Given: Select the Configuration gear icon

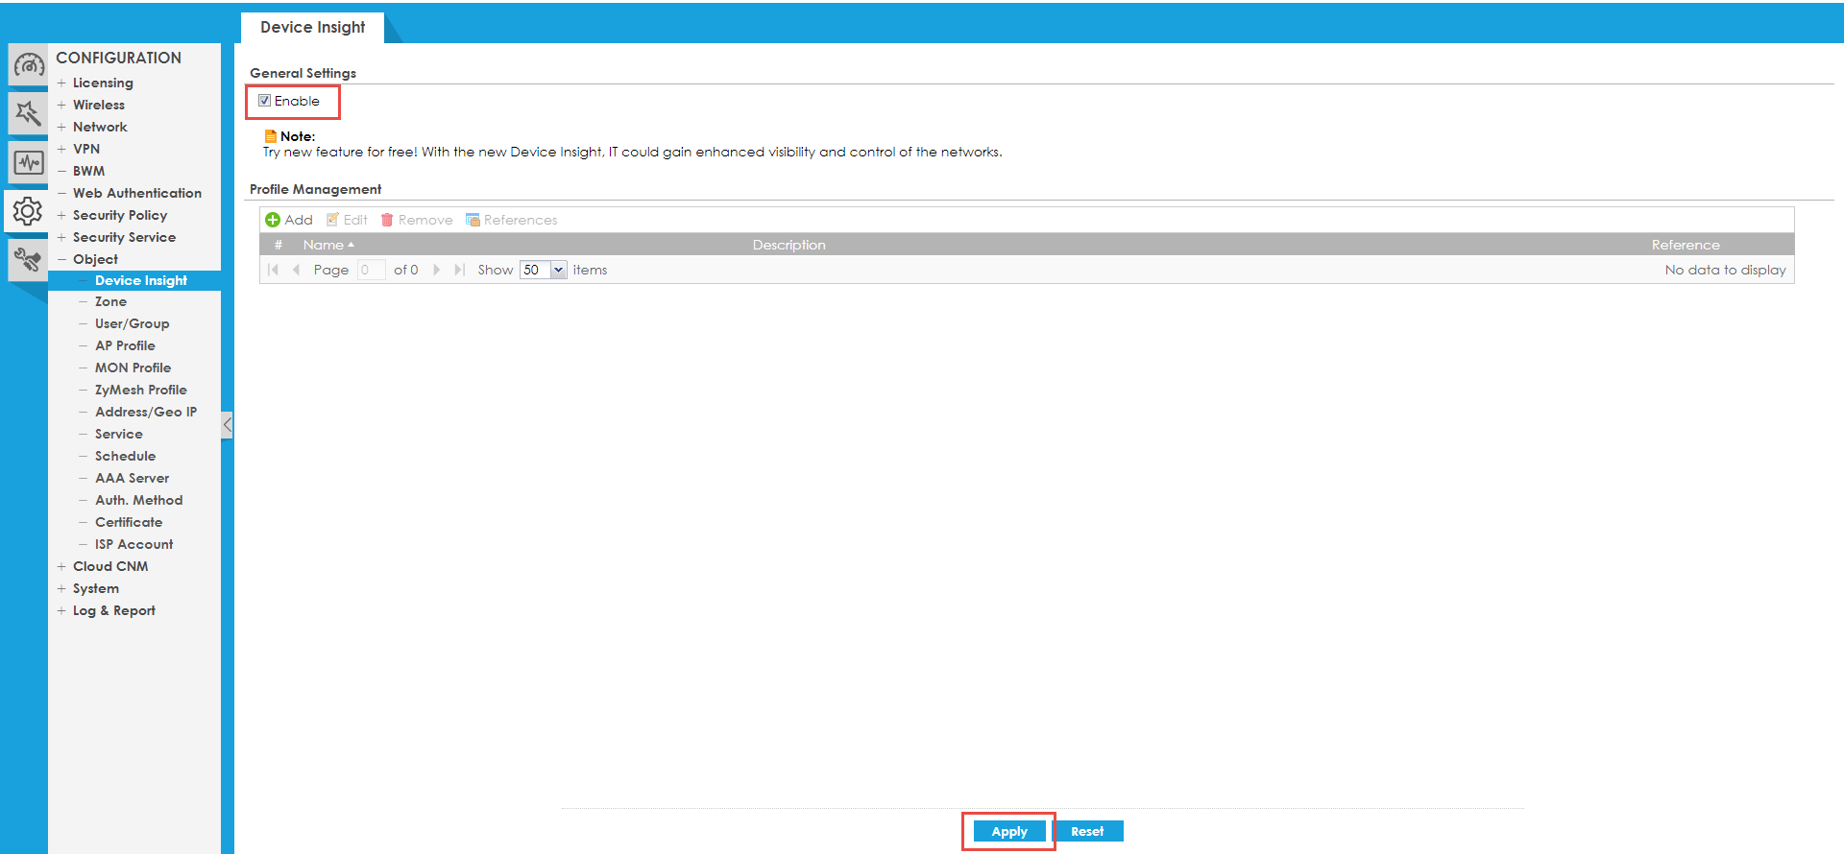Looking at the screenshot, I should (x=28, y=211).
